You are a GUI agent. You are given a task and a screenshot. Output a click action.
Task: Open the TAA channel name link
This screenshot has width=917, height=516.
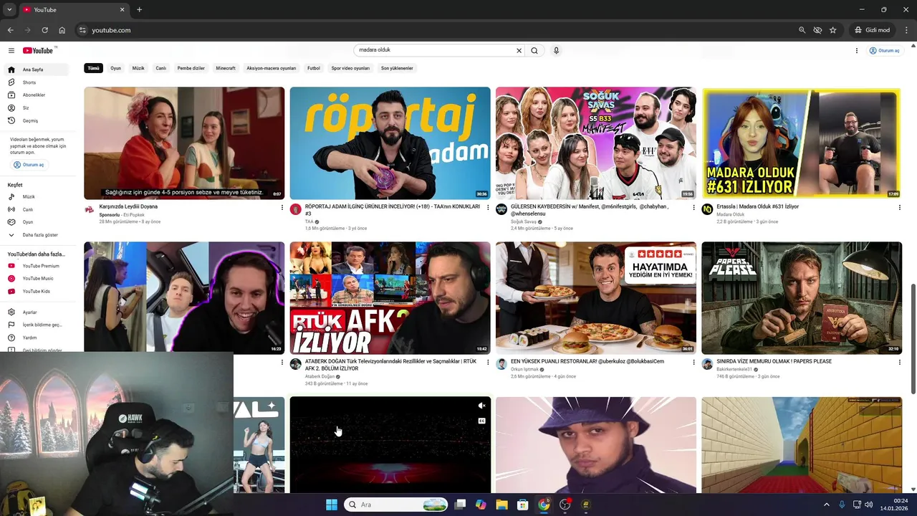pos(309,221)
